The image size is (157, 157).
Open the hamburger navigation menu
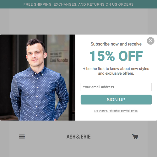tap(22, 137)
